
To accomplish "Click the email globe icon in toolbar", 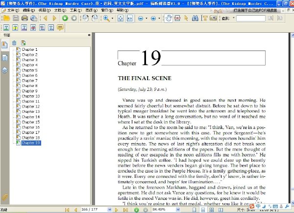I will (x=34, y=18).
